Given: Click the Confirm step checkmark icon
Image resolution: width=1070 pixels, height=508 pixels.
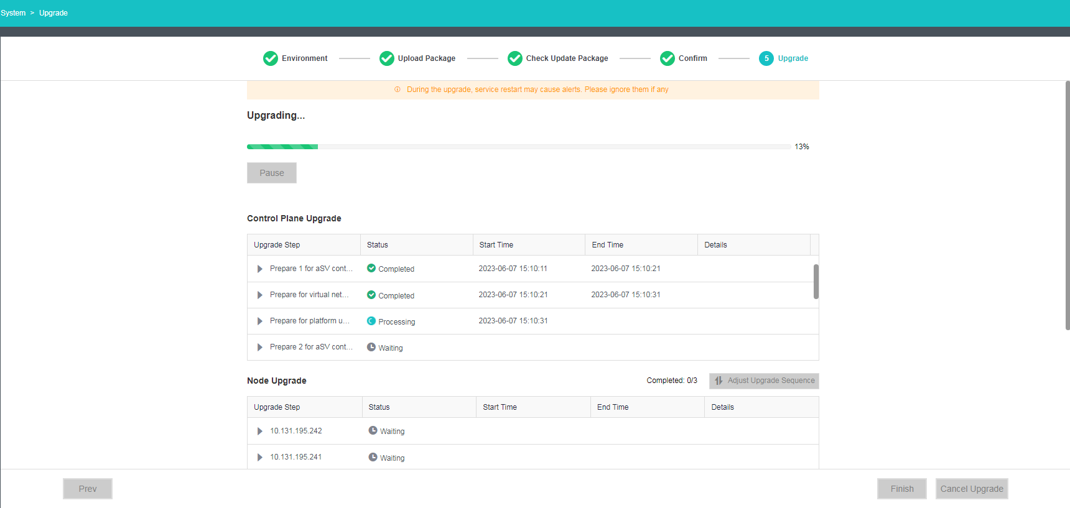Looking at the screenshot, I should coord(668,58).
